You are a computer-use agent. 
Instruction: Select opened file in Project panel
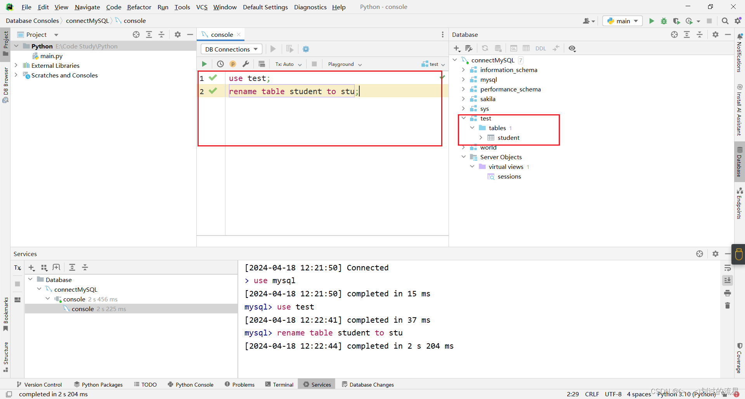(x=136, y=34)
